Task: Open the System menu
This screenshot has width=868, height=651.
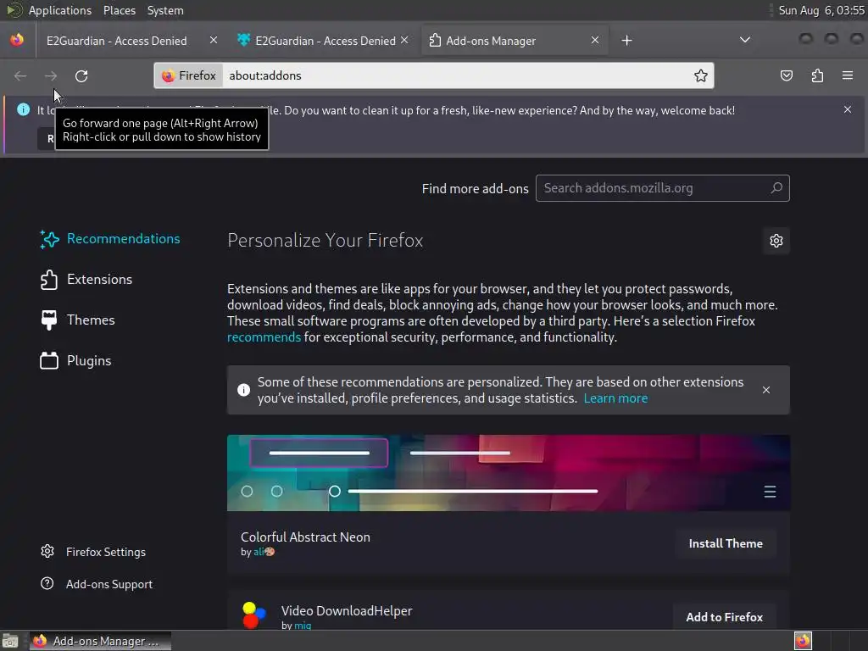Action: 165,10
